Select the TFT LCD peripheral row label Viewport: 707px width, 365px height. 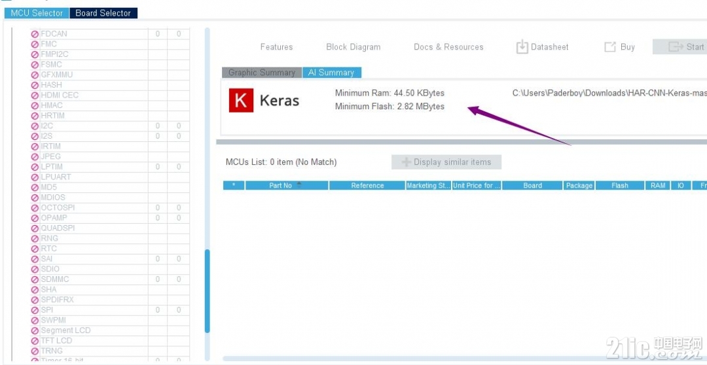[x=56, y=341]
